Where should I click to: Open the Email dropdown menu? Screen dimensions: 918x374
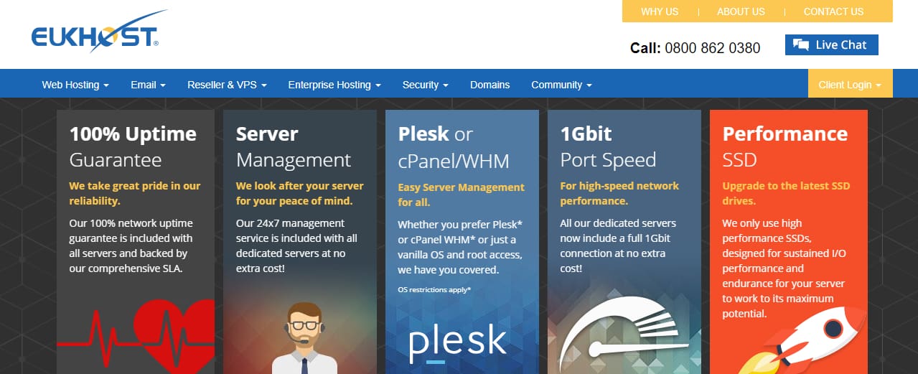click(148, 85)
